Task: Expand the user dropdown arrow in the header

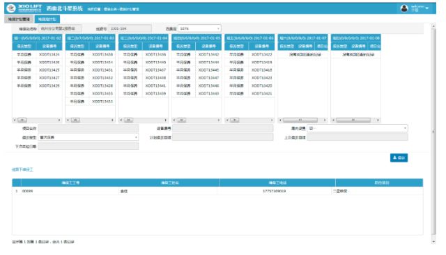Action: (x=427, y=8)
